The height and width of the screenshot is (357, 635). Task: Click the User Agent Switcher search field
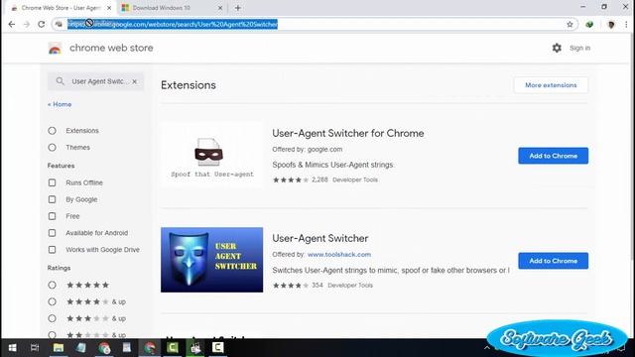click(96, 81)
